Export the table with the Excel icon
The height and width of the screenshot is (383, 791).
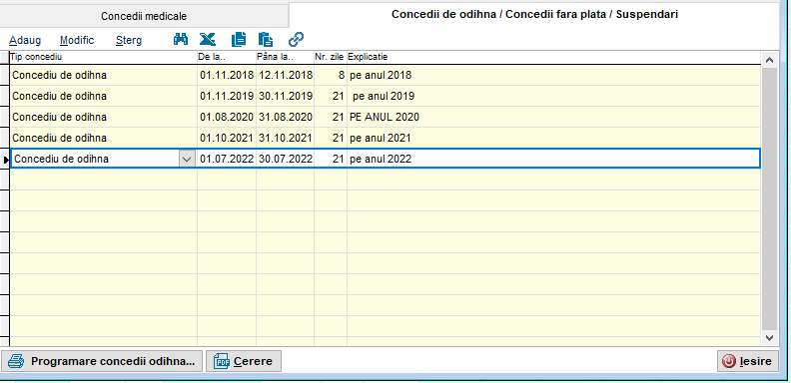tap(208, 39)
